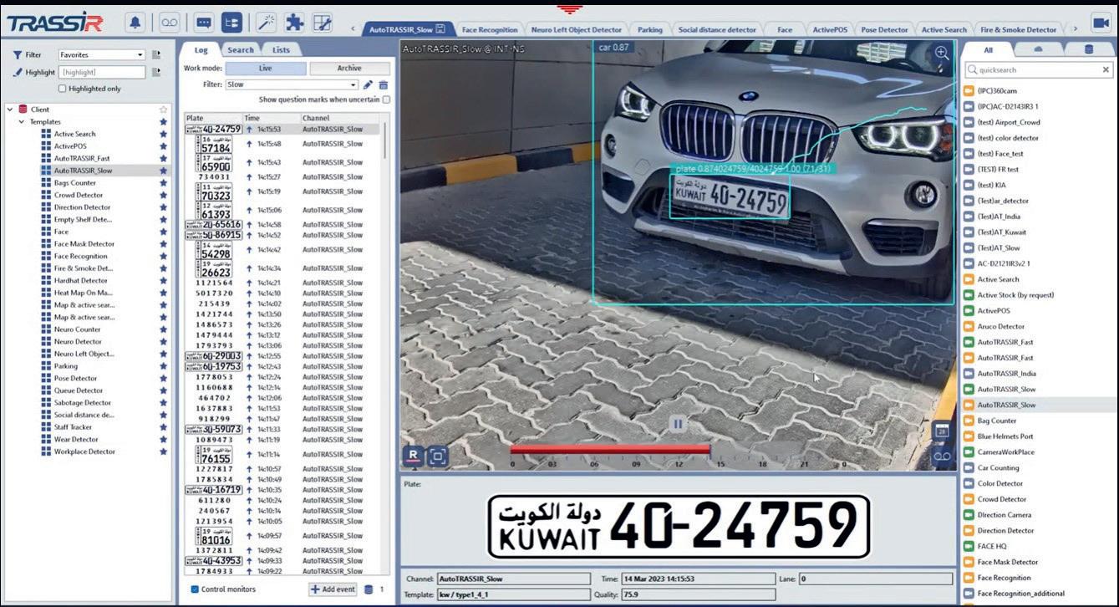Click the red video timeline bar

click(610, 449)
